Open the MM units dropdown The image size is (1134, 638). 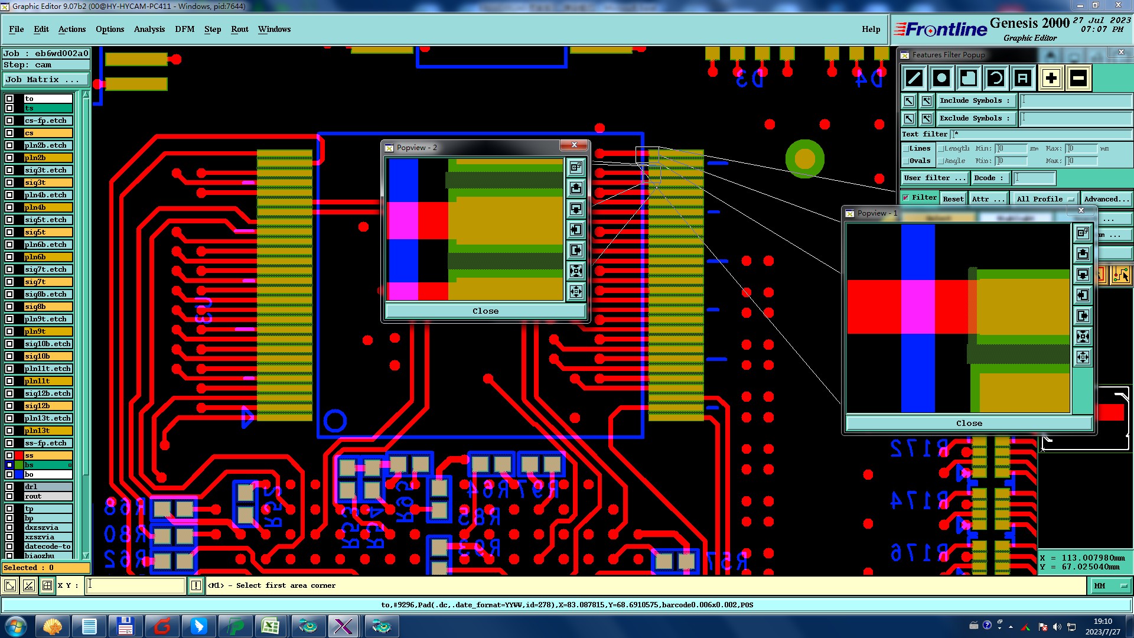pos(1110,586)
